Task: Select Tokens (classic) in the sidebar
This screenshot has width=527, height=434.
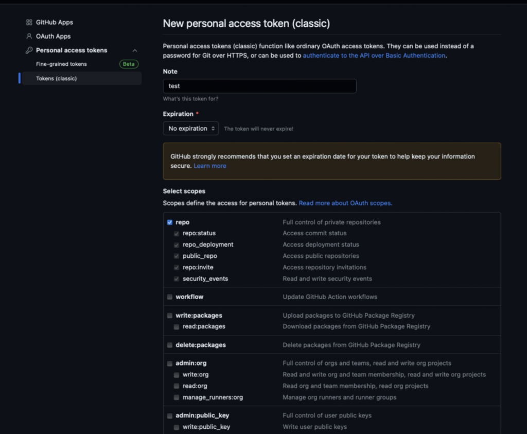Action: (x=56, y=79)
